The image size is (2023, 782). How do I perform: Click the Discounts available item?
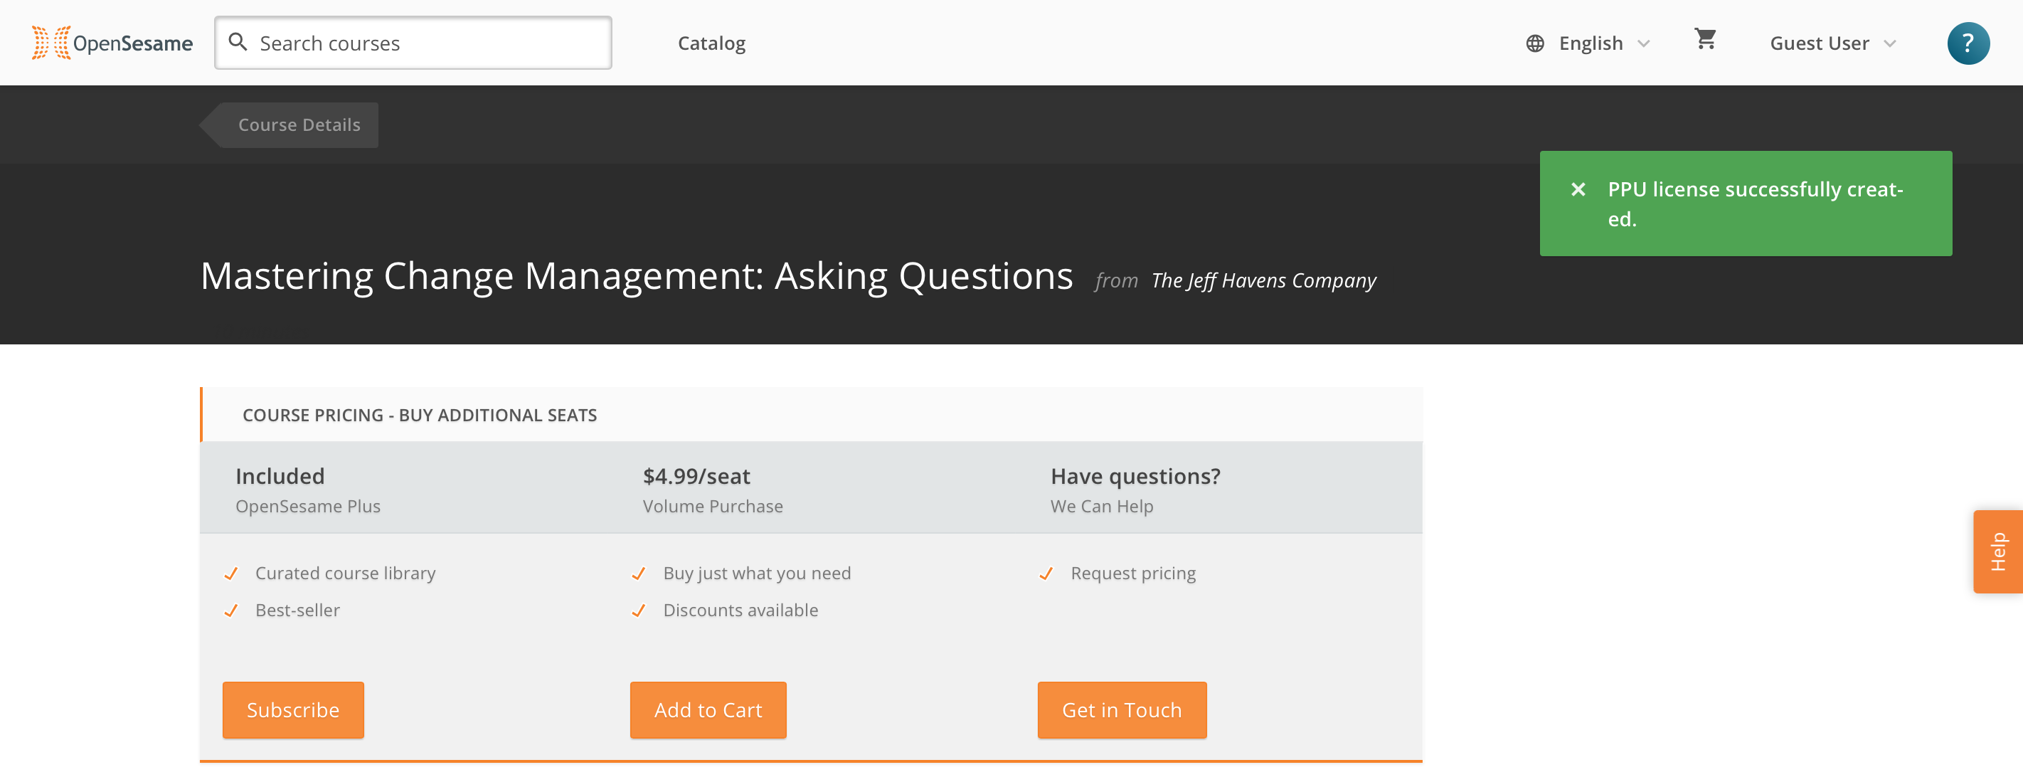click(740, 611)
